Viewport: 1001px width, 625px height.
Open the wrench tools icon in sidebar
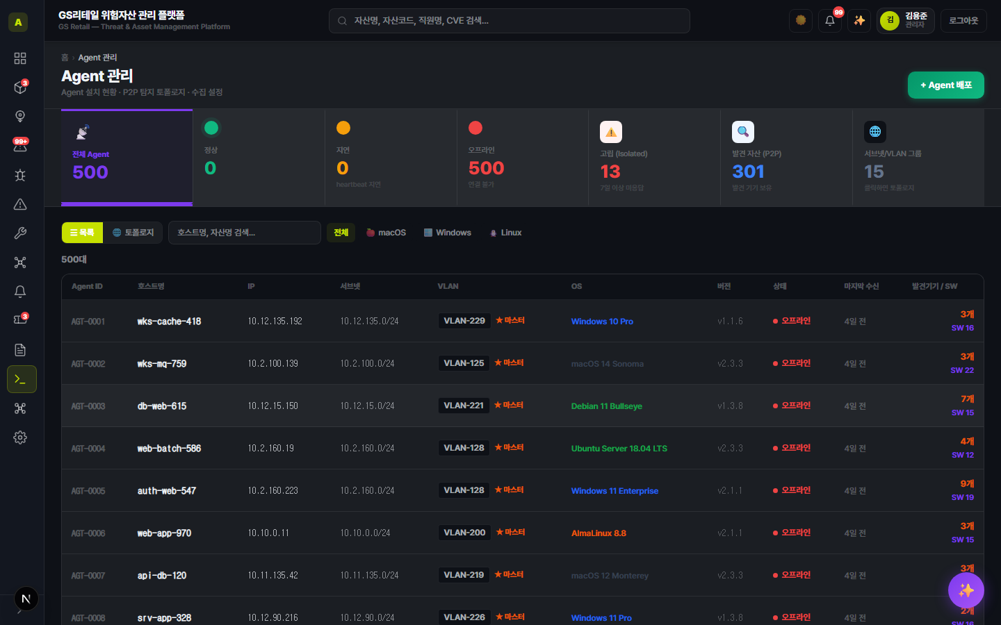point(20,233)
